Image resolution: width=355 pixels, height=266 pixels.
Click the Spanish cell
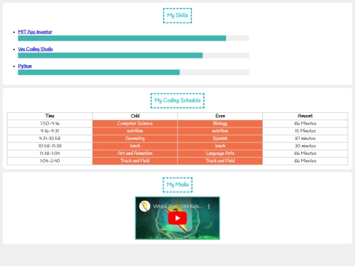(220, 139)
